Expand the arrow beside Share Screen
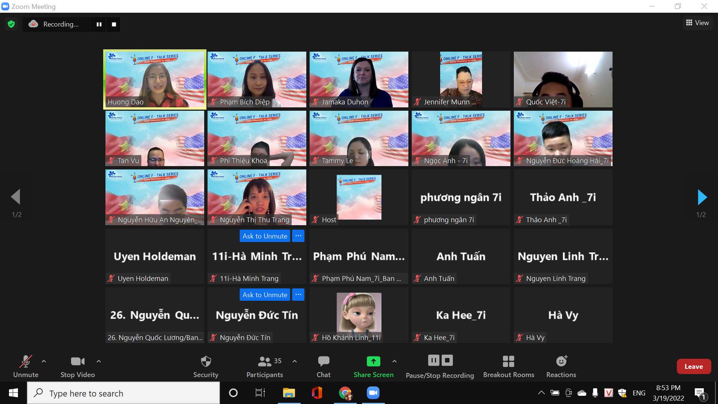Screen dimensions: 718x404 point(394,361)
